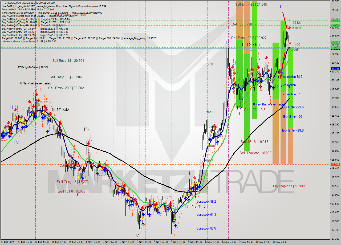Select 'Buy %20 @ Entry -50' line
Viewport: 341px width, 245px height.
click(35, 32)
